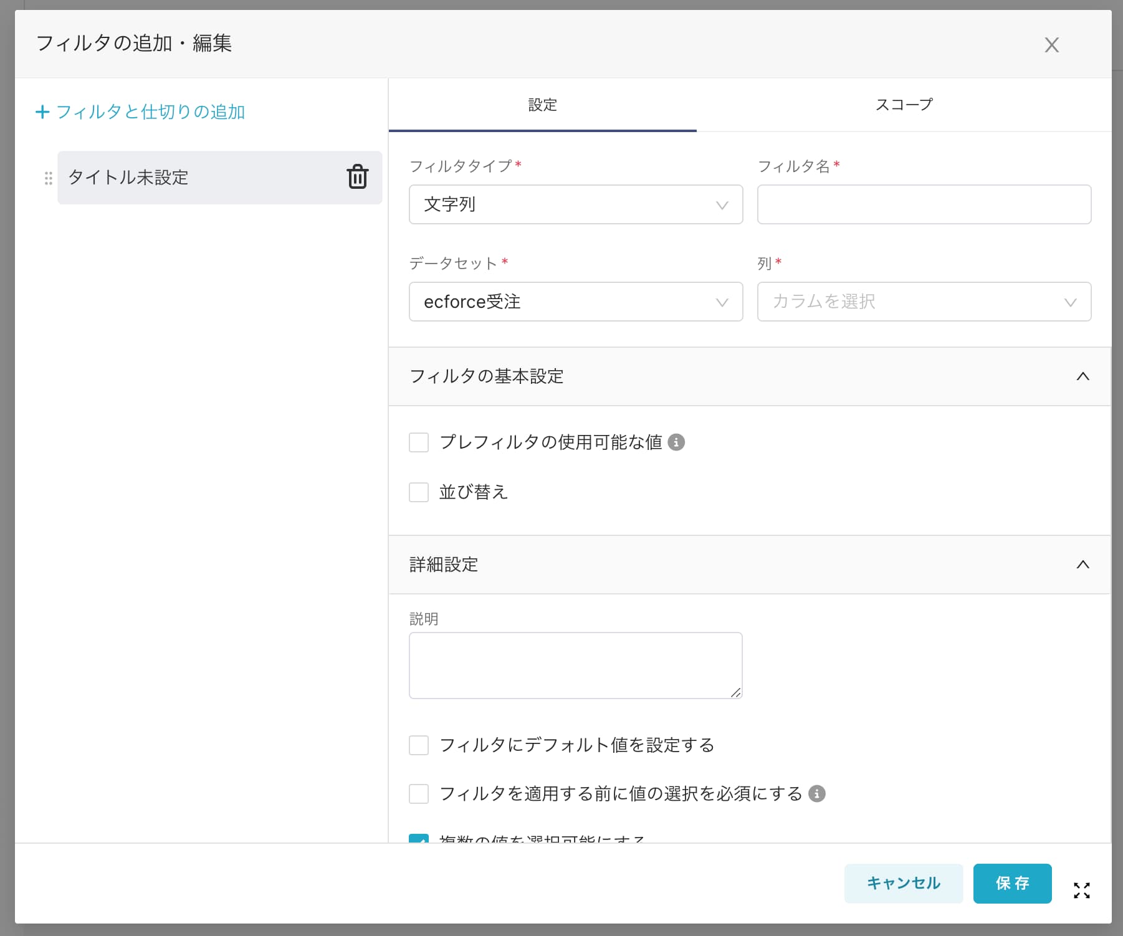
Task: Open the フィルタタイプ dropdown showing 文字列
Action: tap(576, 204)
